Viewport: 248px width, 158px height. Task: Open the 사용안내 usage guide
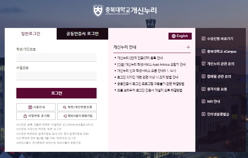36,107
